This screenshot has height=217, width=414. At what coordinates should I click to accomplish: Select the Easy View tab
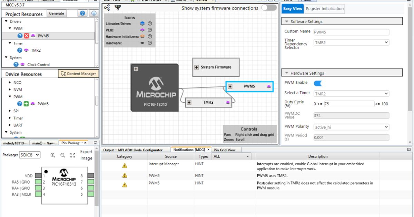293,9
